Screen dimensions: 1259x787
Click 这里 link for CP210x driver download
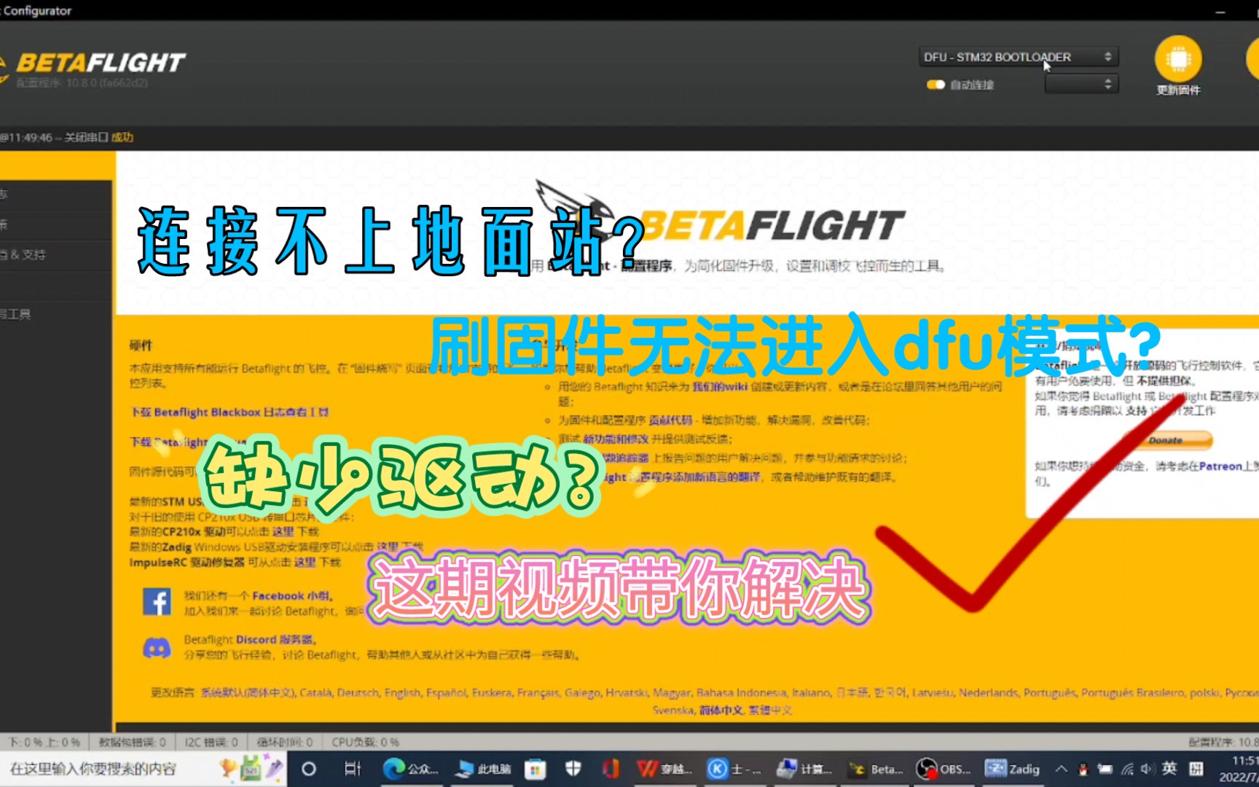point(283,531)
